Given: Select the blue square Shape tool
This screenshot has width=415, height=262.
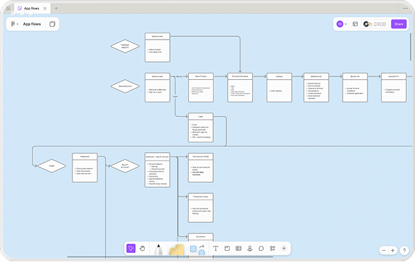Looking at the screenshot, I should pos(193,249).
